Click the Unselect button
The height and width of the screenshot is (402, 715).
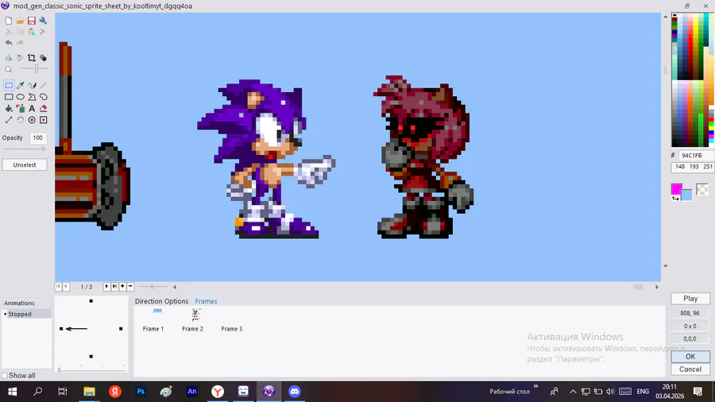(25, 164)
